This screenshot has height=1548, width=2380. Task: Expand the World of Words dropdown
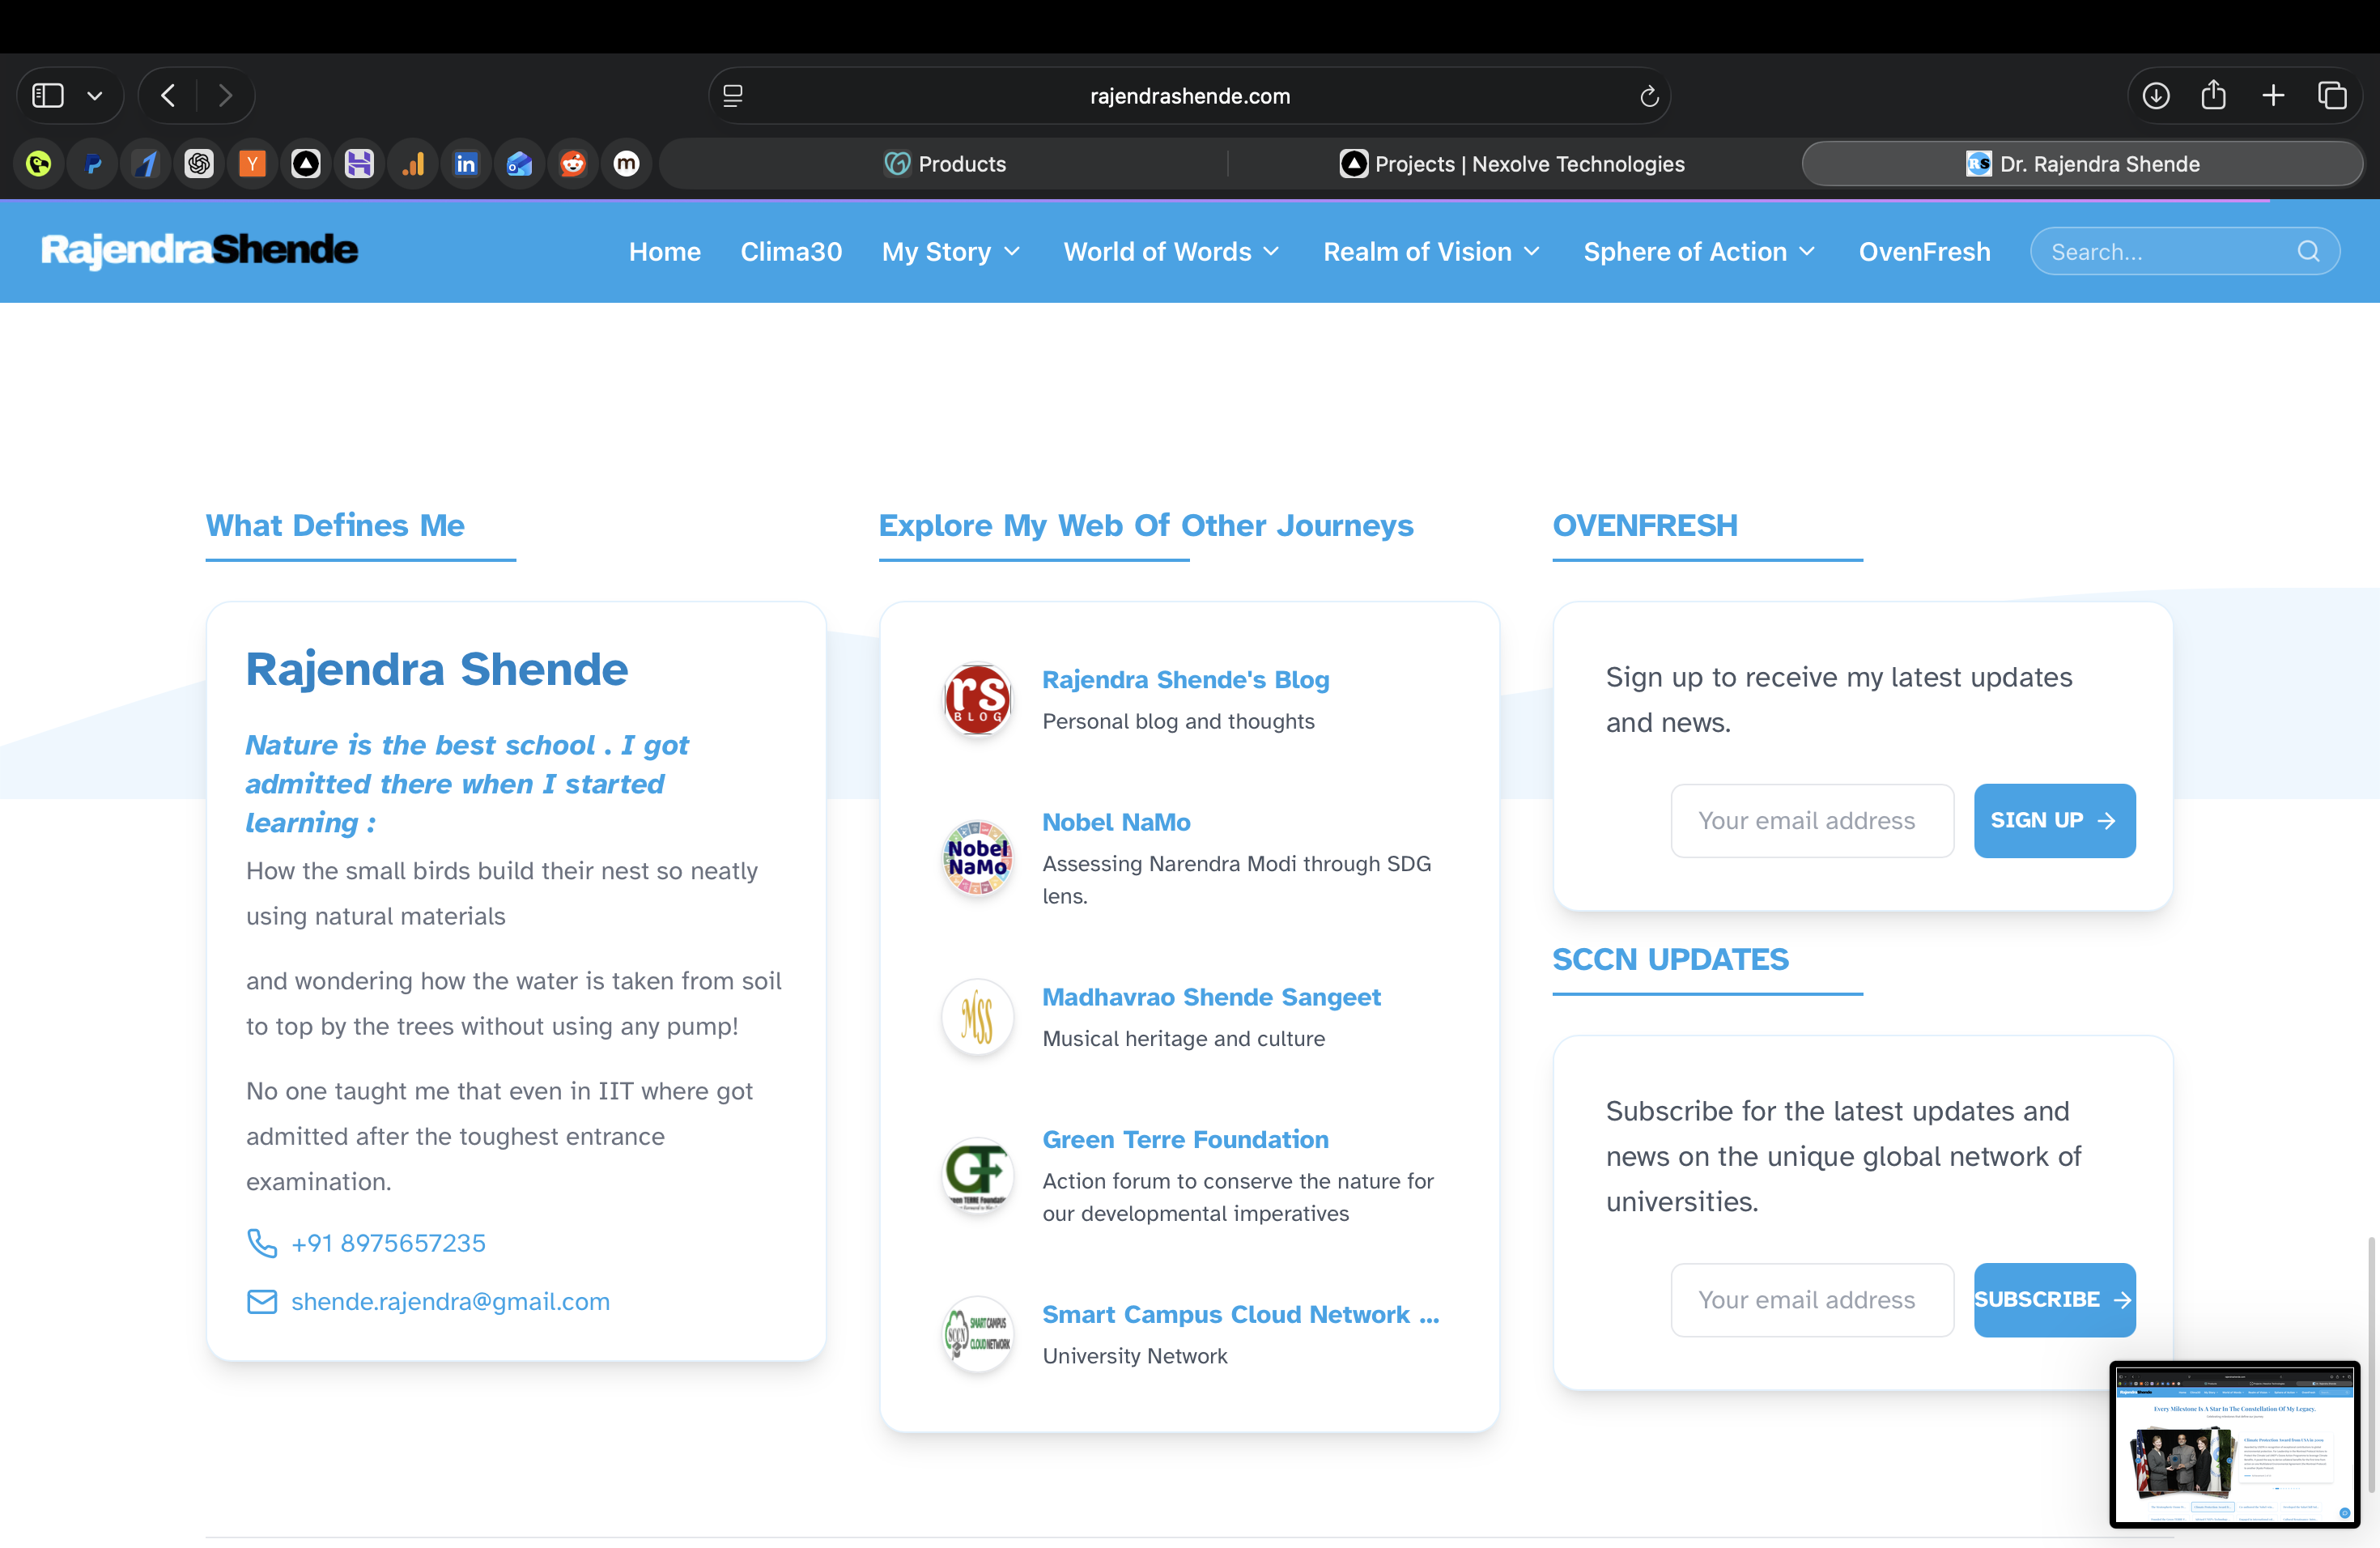click(x=1171, y=252)
